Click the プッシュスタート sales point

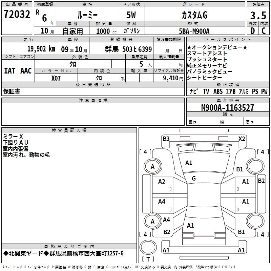207,60
